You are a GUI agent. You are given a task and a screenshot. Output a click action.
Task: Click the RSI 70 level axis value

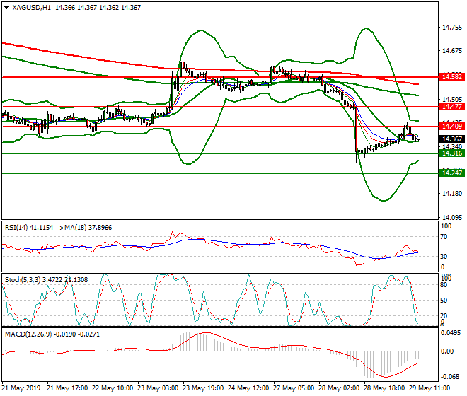[444, 237]
